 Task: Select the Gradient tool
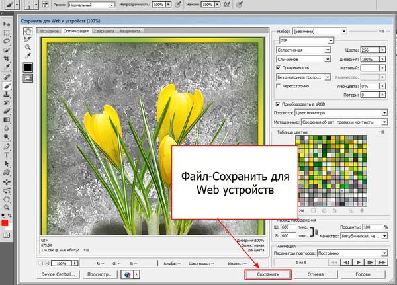(7, 120)
